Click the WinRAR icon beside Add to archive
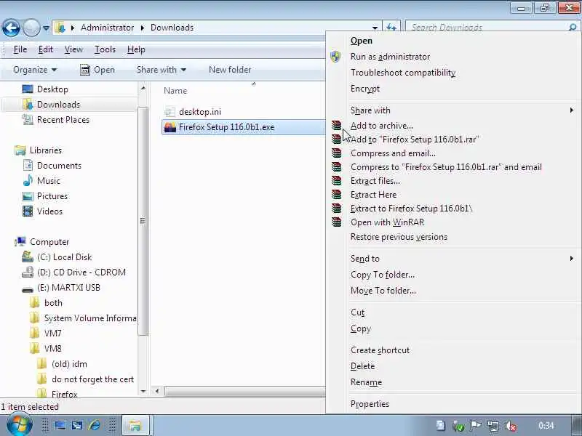The height and width of the screenshot is (436, 582). tap(336, 126)
